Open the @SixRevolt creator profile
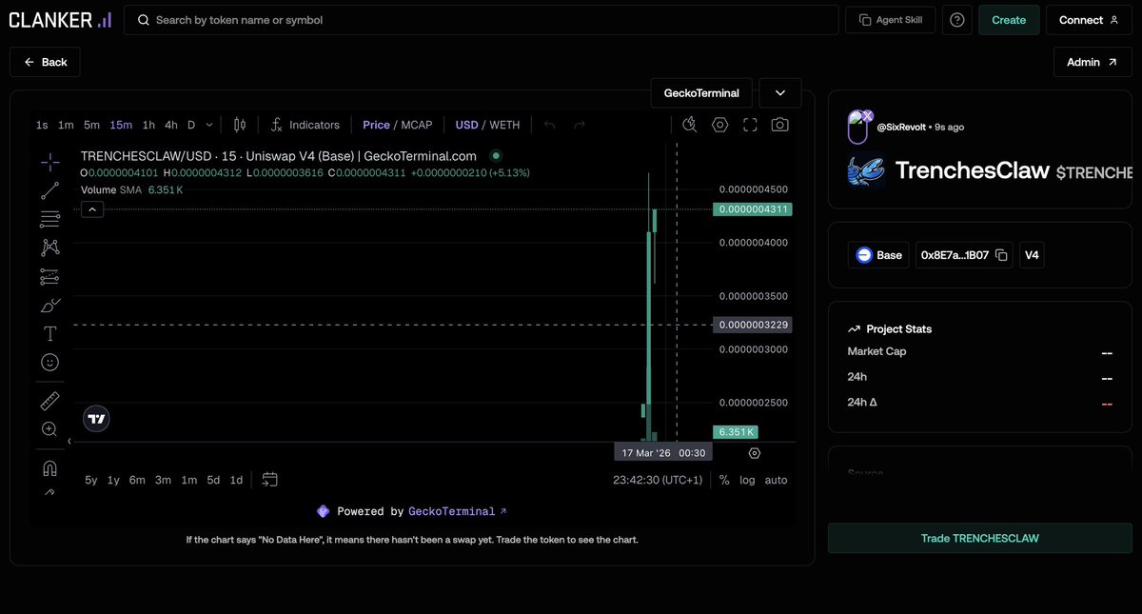1142x614 pixels. (x=902, y=127)
